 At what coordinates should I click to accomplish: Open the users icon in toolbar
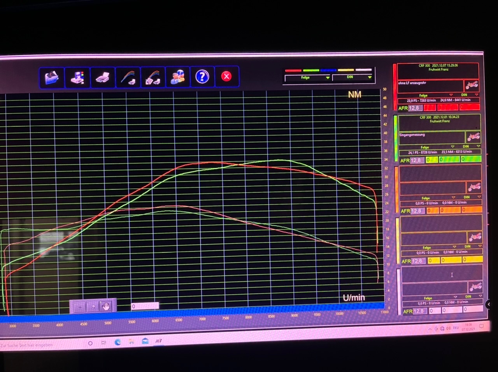(177, 77)
